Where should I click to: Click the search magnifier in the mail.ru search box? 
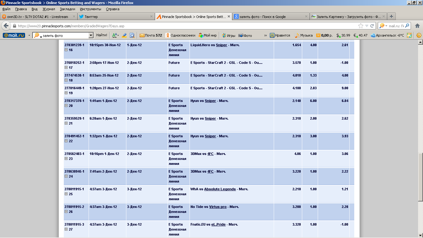(x=407, y=26)
